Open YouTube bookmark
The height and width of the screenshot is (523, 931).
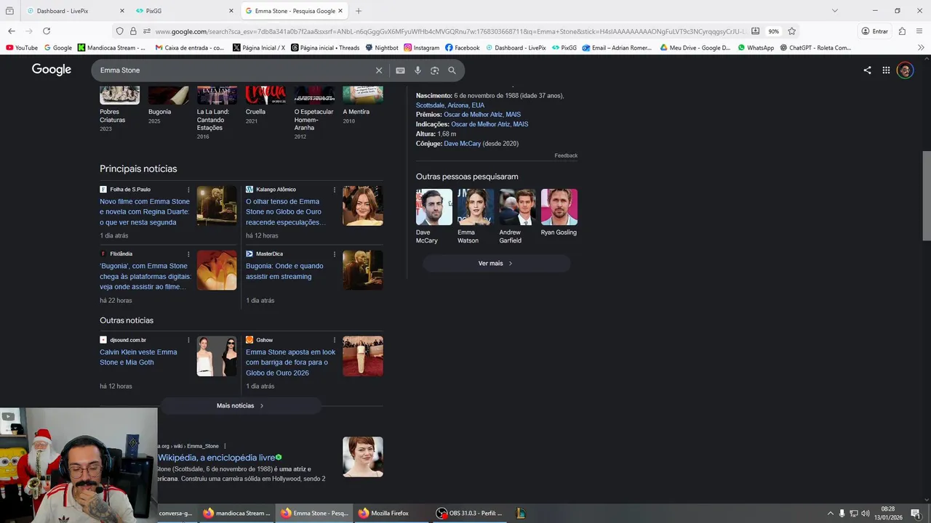pos(22,48)
